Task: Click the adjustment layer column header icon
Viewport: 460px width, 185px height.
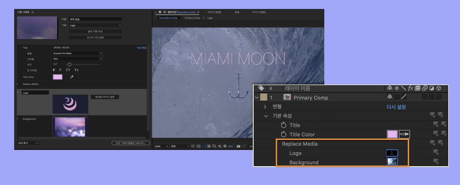Action: [x=432, y=88]
